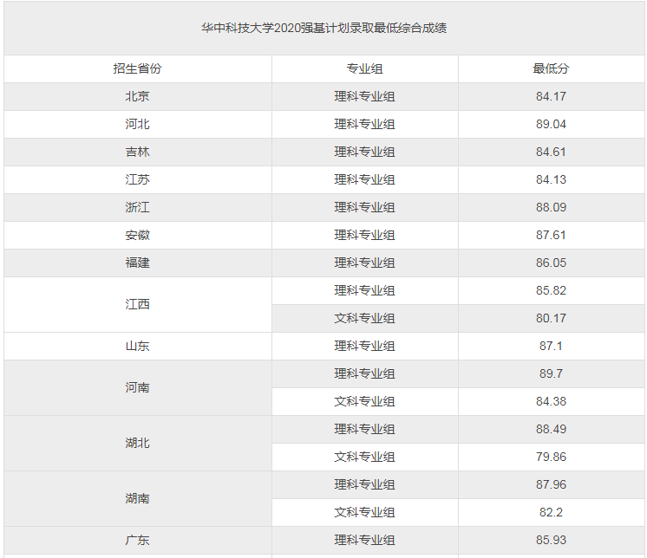This screenshot has height=558, width=647.
Task: Click the 山东 province cell
Action: click(137, 346)
